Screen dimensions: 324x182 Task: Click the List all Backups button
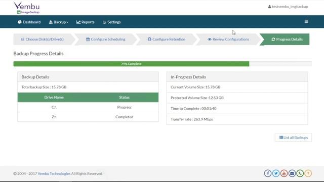pyautogui.click(x=293, y=138)
